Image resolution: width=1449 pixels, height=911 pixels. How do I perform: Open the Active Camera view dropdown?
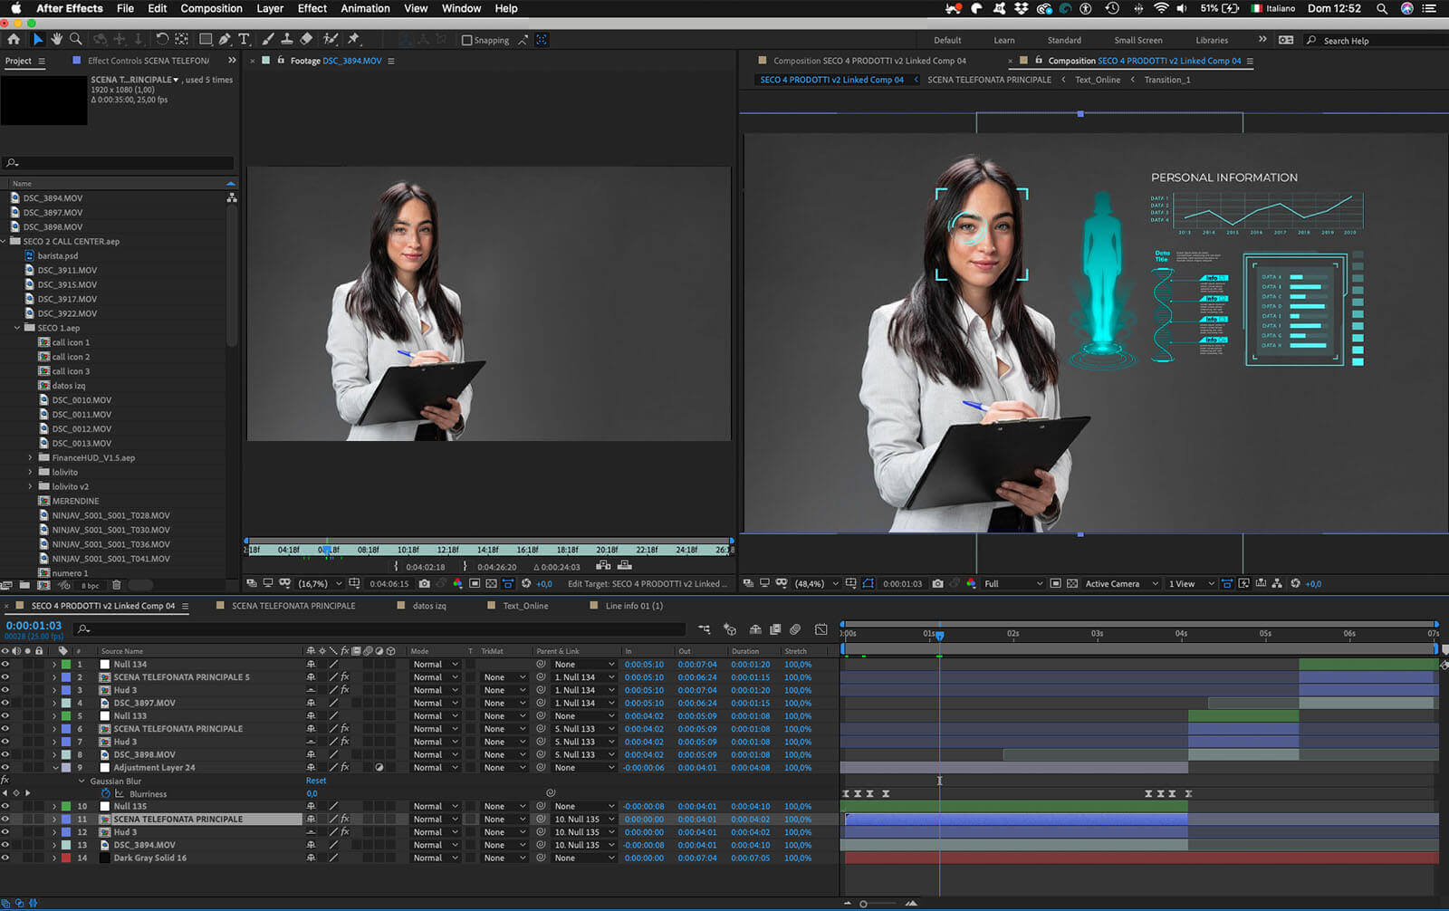pyautogui.click(x=1112, y=583)
